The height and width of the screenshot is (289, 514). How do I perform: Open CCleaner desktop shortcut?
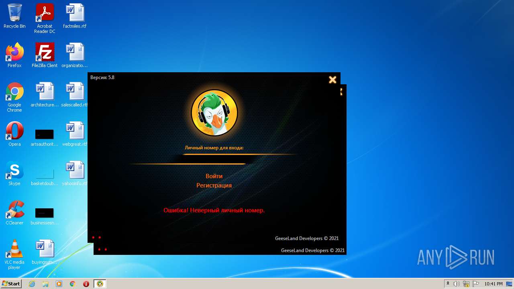(14, 213)
